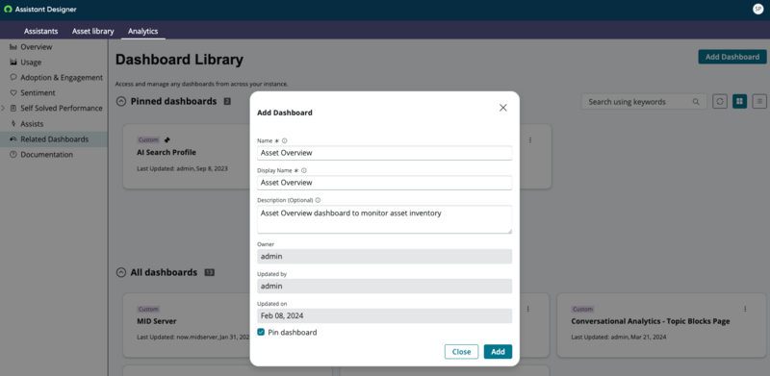Click the Adoption & Engagement chat icon

pyautogui.click(x=13, y=78)
